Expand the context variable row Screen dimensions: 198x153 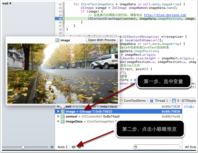[58, 116]
